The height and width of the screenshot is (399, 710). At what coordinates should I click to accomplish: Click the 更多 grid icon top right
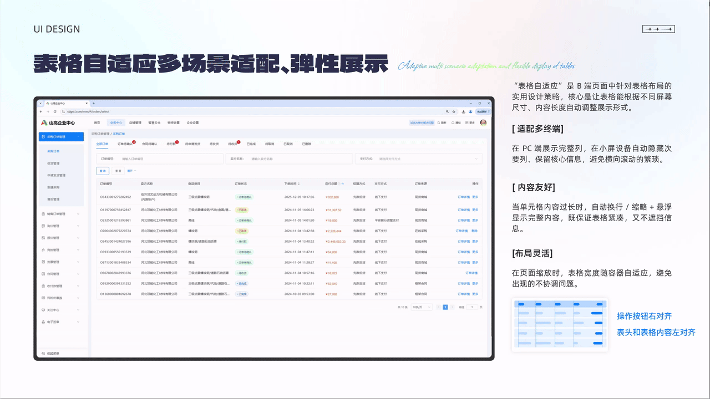point(467,122)
